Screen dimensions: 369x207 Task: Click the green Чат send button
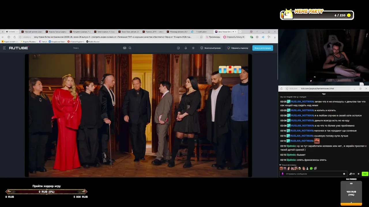pos(365,174)
